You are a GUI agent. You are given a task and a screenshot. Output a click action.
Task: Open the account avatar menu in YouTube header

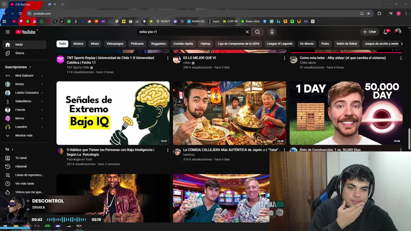tap(398, 32)
